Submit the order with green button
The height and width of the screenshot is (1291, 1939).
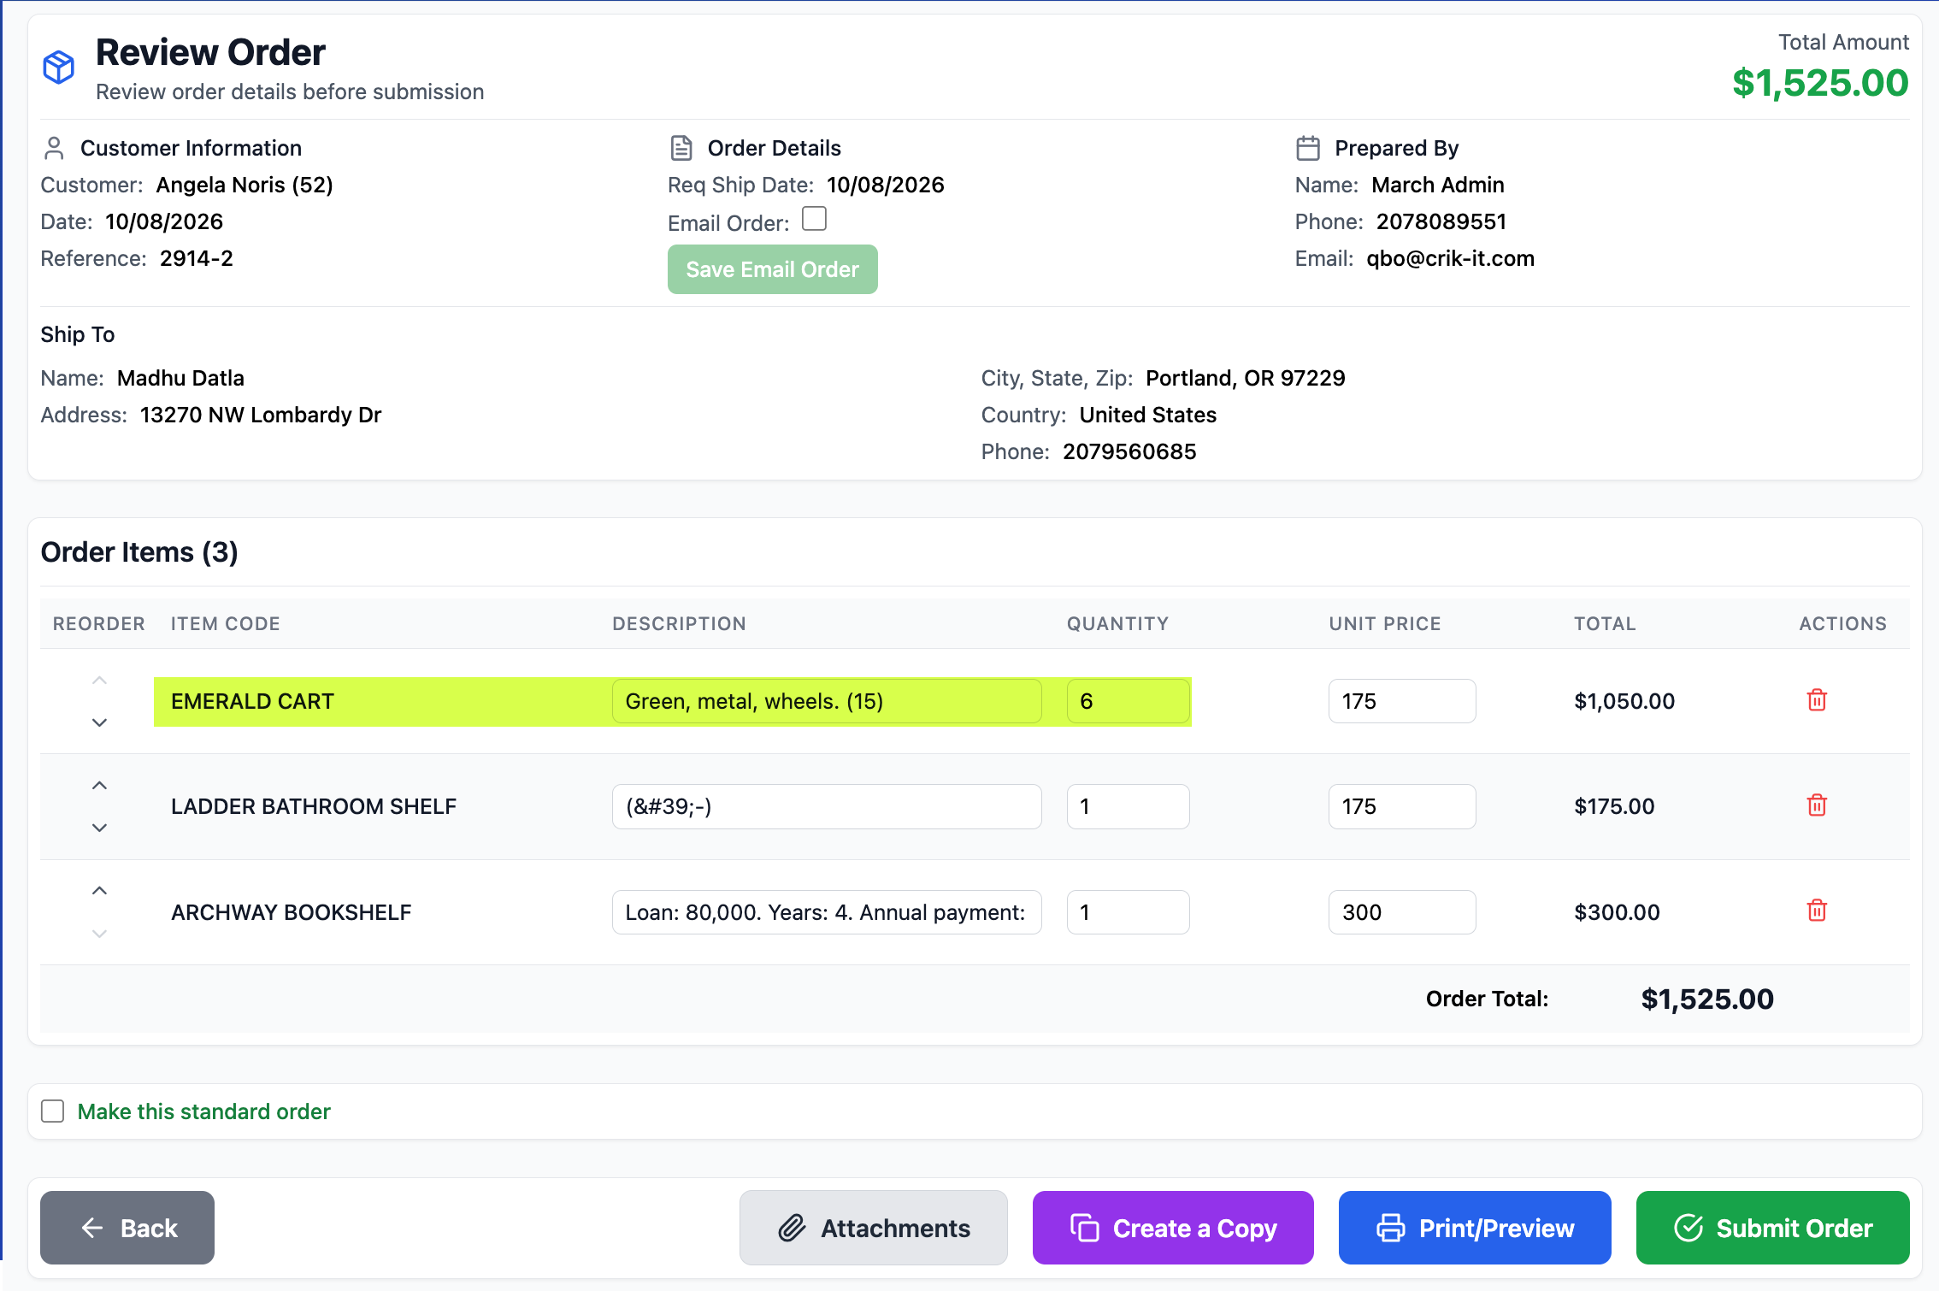[x=1772, y=1228]
